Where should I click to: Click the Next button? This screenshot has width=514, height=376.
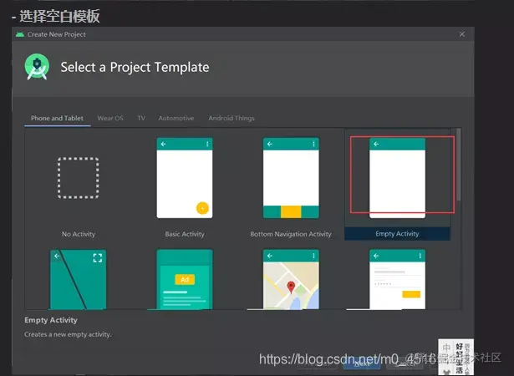pos(362,363)
